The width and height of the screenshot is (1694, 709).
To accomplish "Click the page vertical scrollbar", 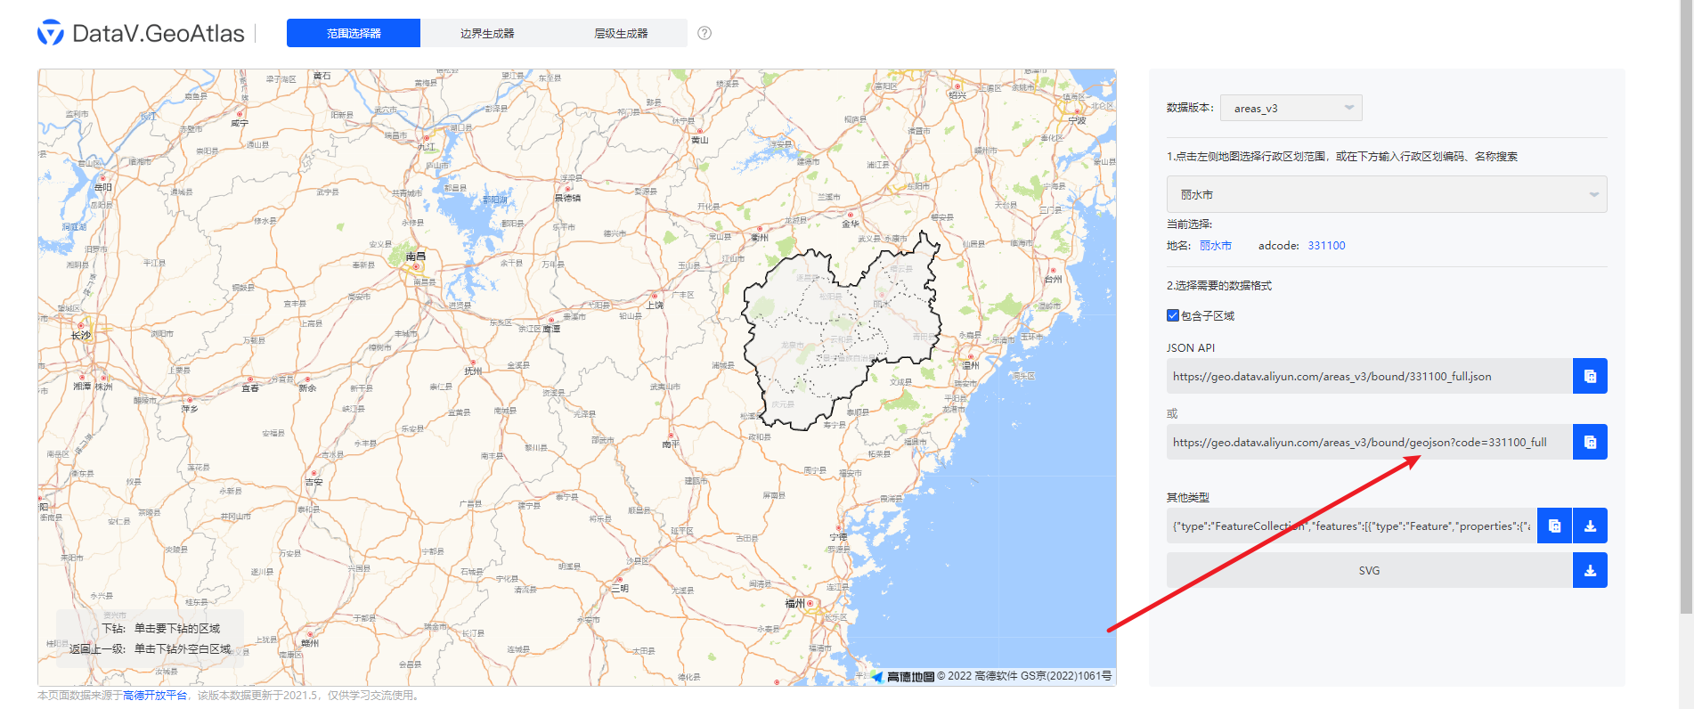I will click(1686, 307).
